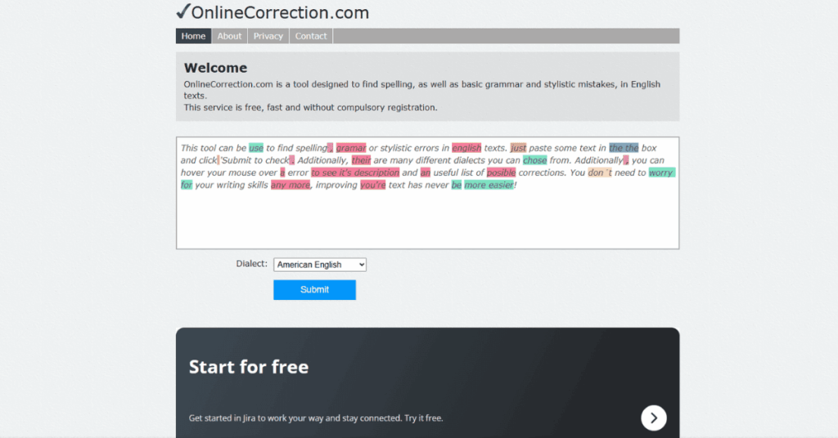Click the arrow button in the Jira ad

pos(653,418)
